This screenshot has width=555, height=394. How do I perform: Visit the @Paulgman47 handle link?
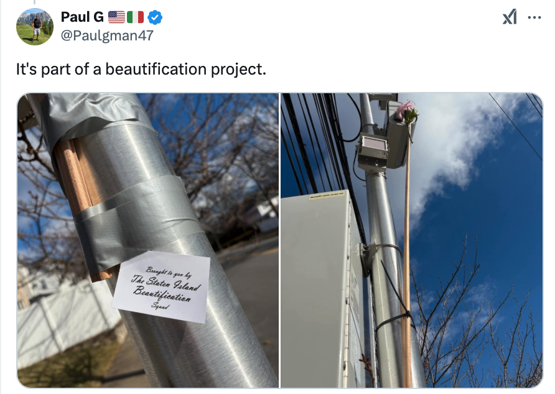point(107,35)
